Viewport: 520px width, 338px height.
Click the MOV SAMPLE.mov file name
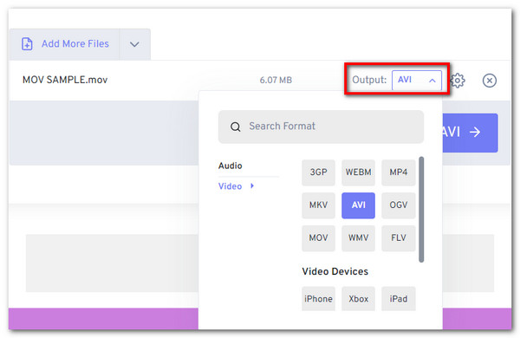coord(65,80)
